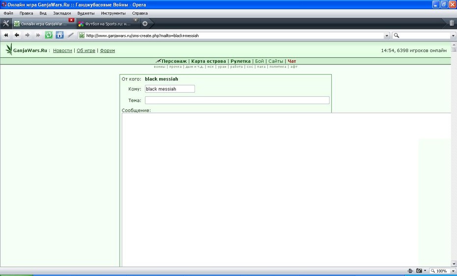
Task: Open the Сайты link
Action: 276,61
